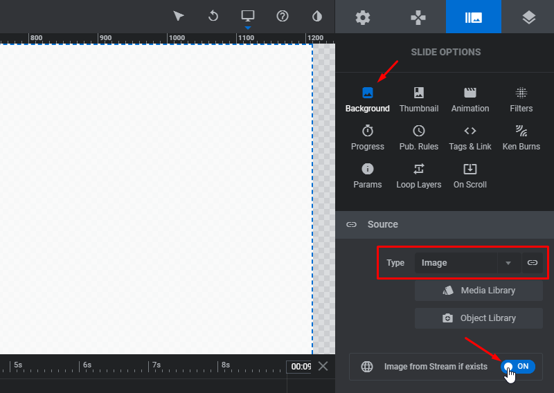Collapse the Source section header
Screen dimensions: 554x393
click(445, 225)
